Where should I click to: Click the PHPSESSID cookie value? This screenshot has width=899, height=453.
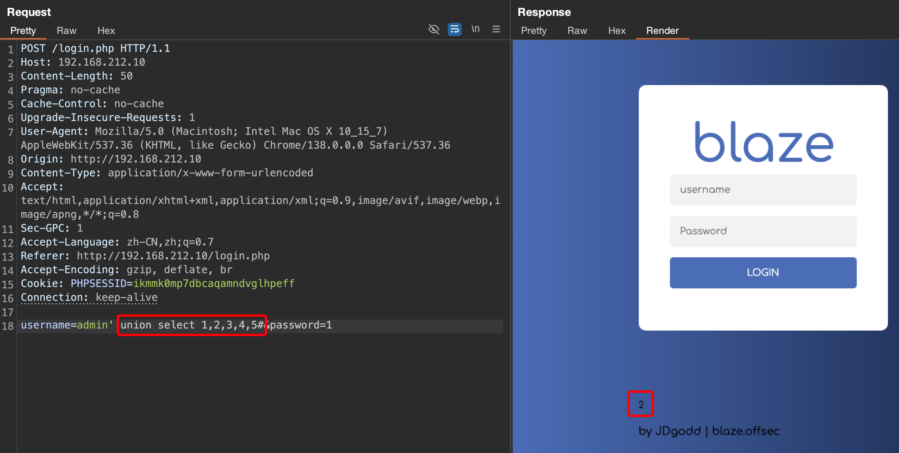tap(214, 284)
